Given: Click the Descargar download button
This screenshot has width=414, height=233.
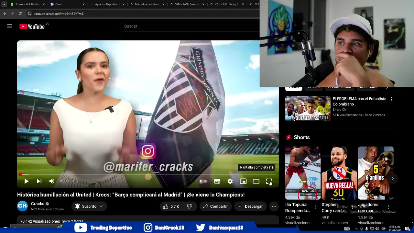Looking at the screenshot, I should (250, 206).
